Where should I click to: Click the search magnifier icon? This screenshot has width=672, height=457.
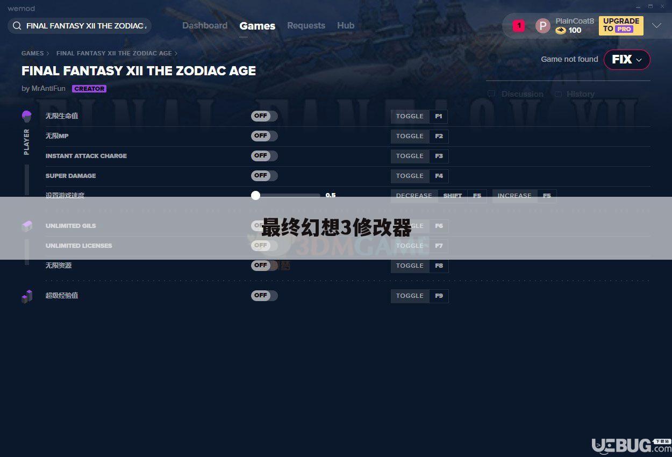pyautogui.click(x=17, y=26)
